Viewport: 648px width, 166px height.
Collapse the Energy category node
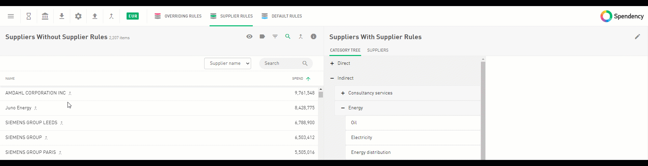pyautogui.click(x=343, y=108)
